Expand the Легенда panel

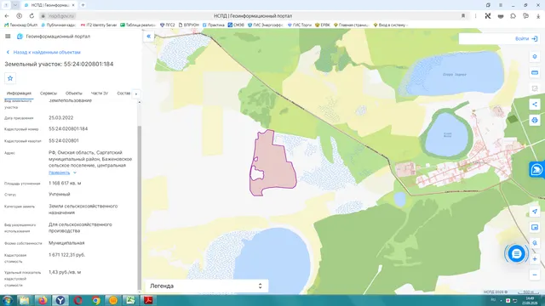(x=206, y=286)
